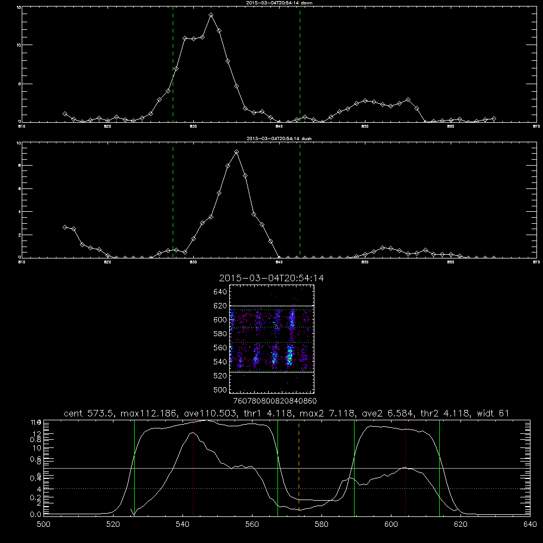The image size is (543, 543).
Task: Click the last diamond data point of dawn curve
Action: pos(494,119)
